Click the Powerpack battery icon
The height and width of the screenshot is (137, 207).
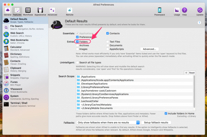pos(160,10)
